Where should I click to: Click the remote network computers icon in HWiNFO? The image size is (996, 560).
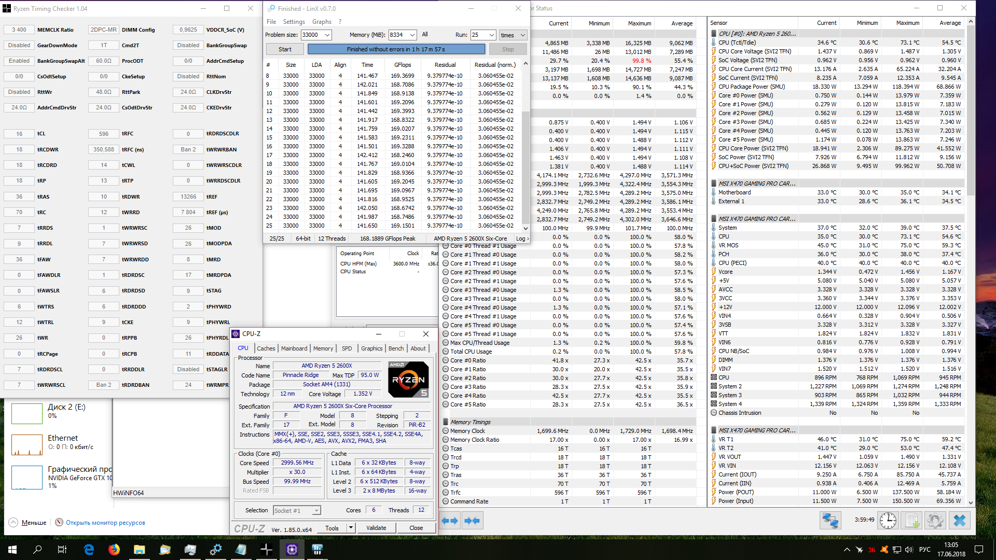[x=830, y=520]
